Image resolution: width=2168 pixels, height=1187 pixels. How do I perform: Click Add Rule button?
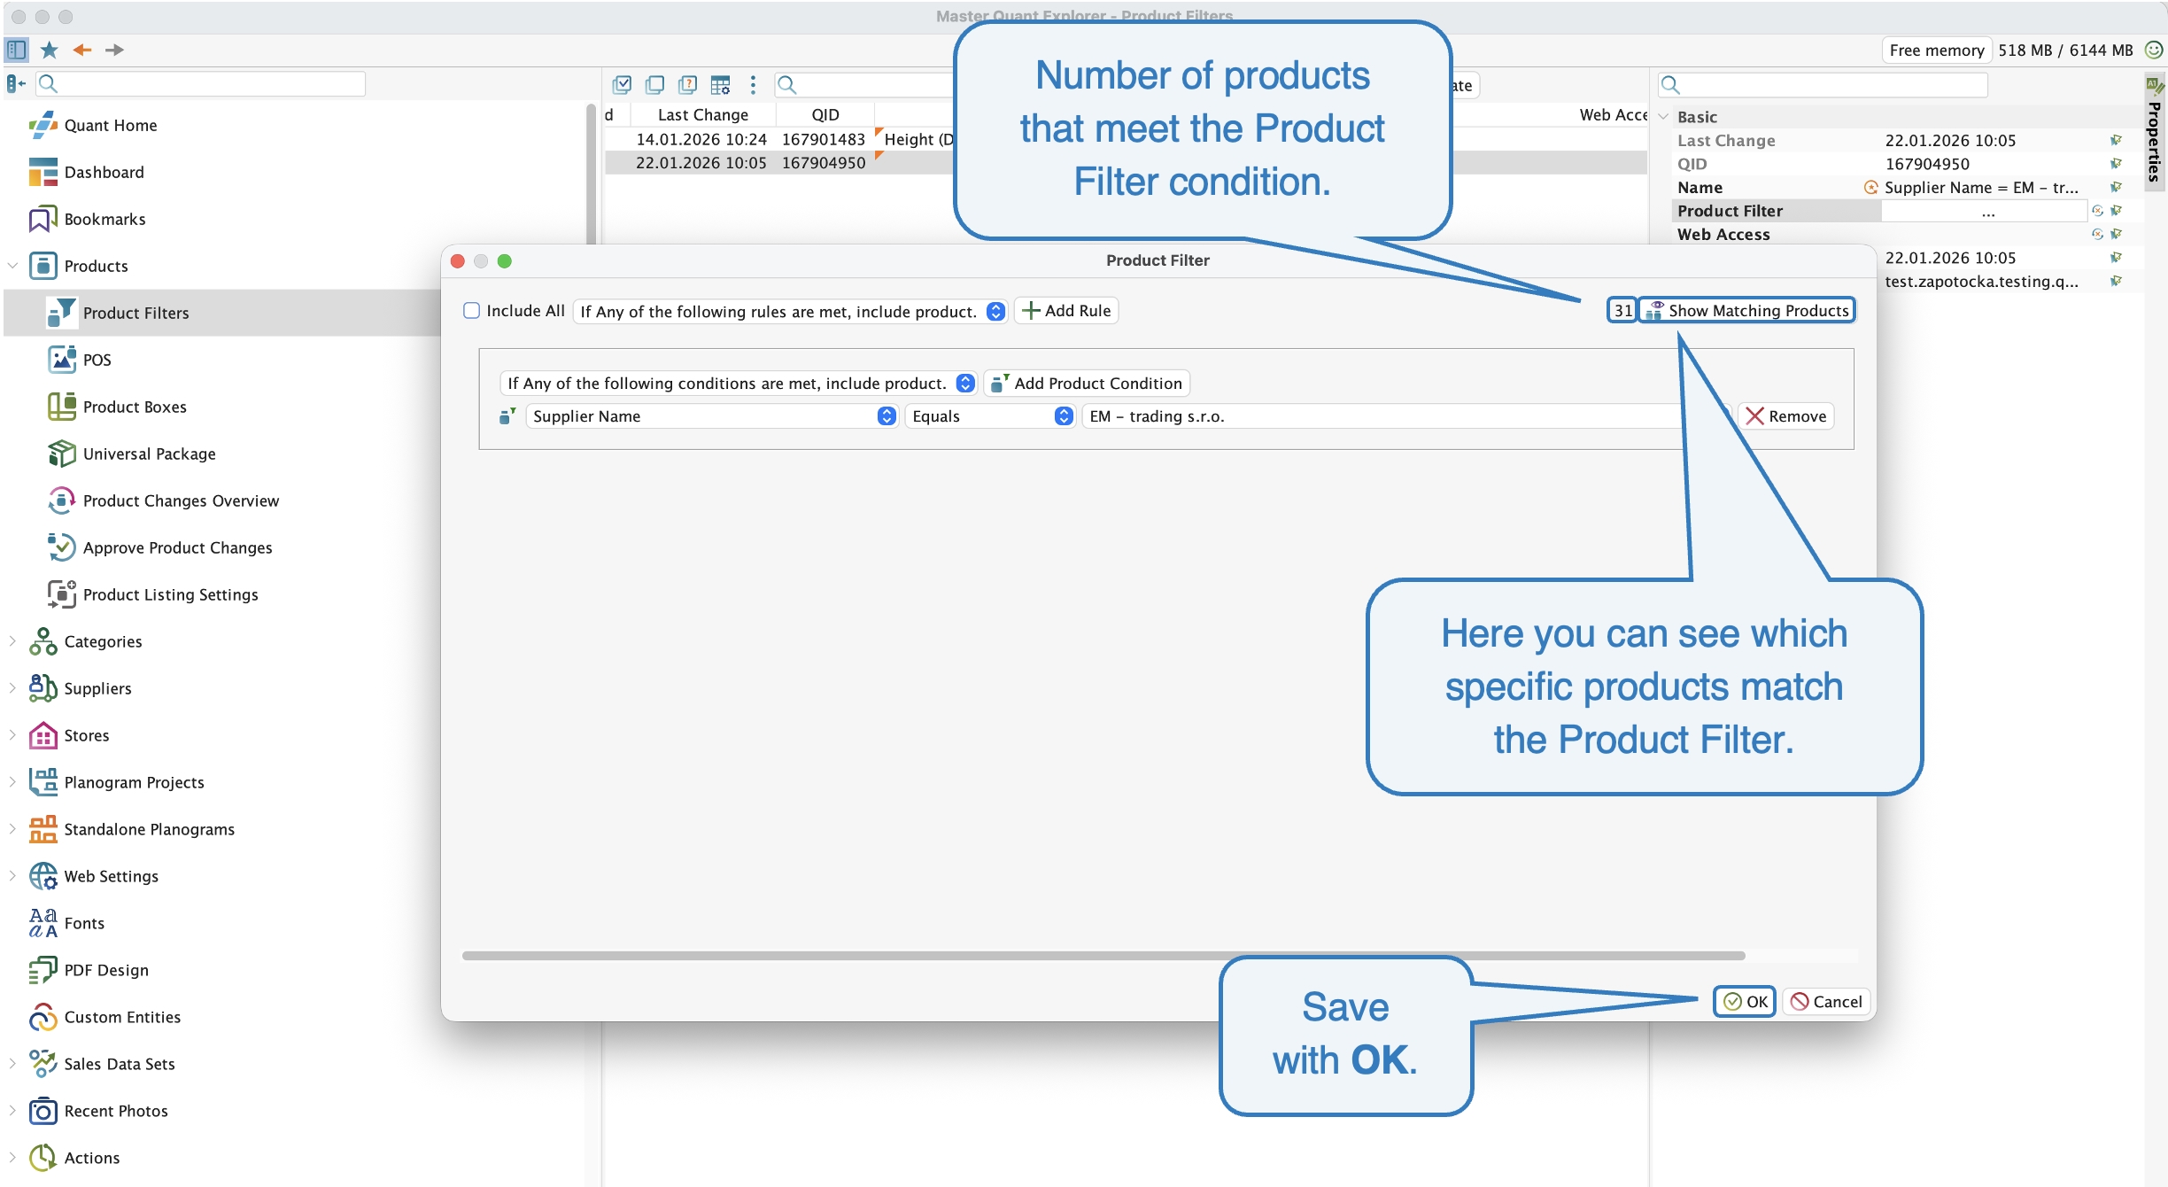tap(1066, 310)
